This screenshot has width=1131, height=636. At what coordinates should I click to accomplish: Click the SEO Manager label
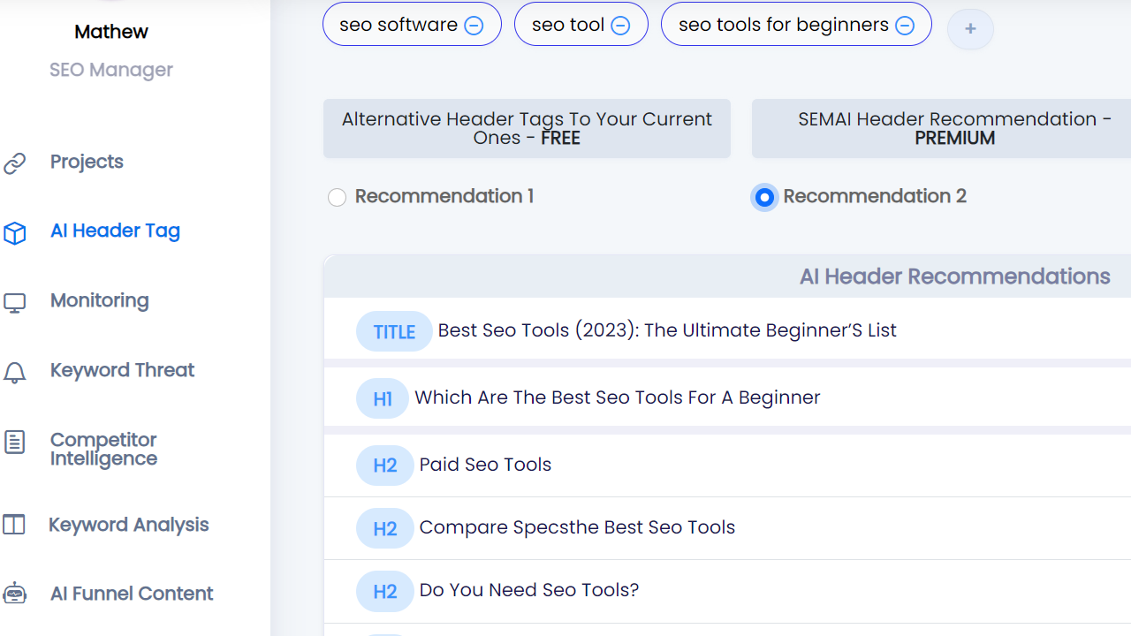(110, 70)
